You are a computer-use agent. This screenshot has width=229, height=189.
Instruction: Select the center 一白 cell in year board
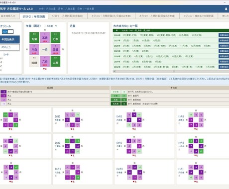coord(45,49)
